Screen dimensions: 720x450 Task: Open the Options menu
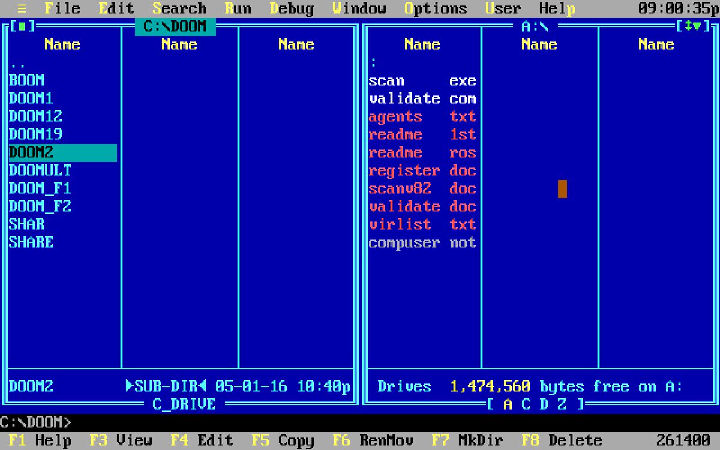pyautogui.click(x=436, y=8)
